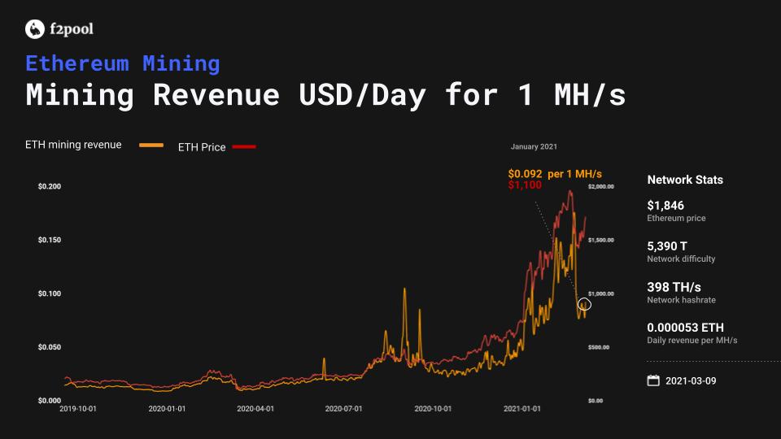This screenshot has height=439, width=781.
Task: Click the $0.050 left axis label
Action: 50,347
